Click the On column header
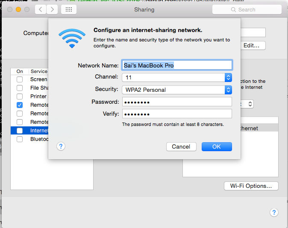The height and width of the screenshot is (228, 288). tap(20, 71)
